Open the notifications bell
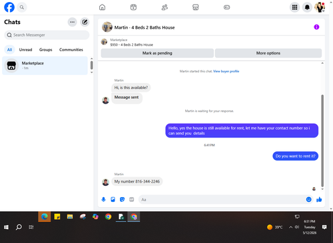The width and height of the screenshot is (333, 243). [x=307, y=7]
